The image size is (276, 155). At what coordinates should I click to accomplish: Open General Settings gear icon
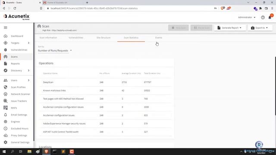6,143
